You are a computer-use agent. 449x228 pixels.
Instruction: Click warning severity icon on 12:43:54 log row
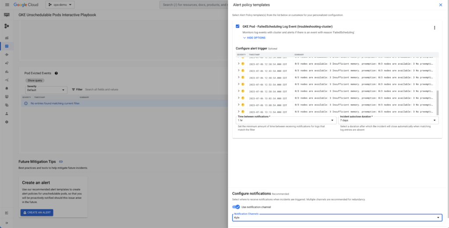[242, 70]
